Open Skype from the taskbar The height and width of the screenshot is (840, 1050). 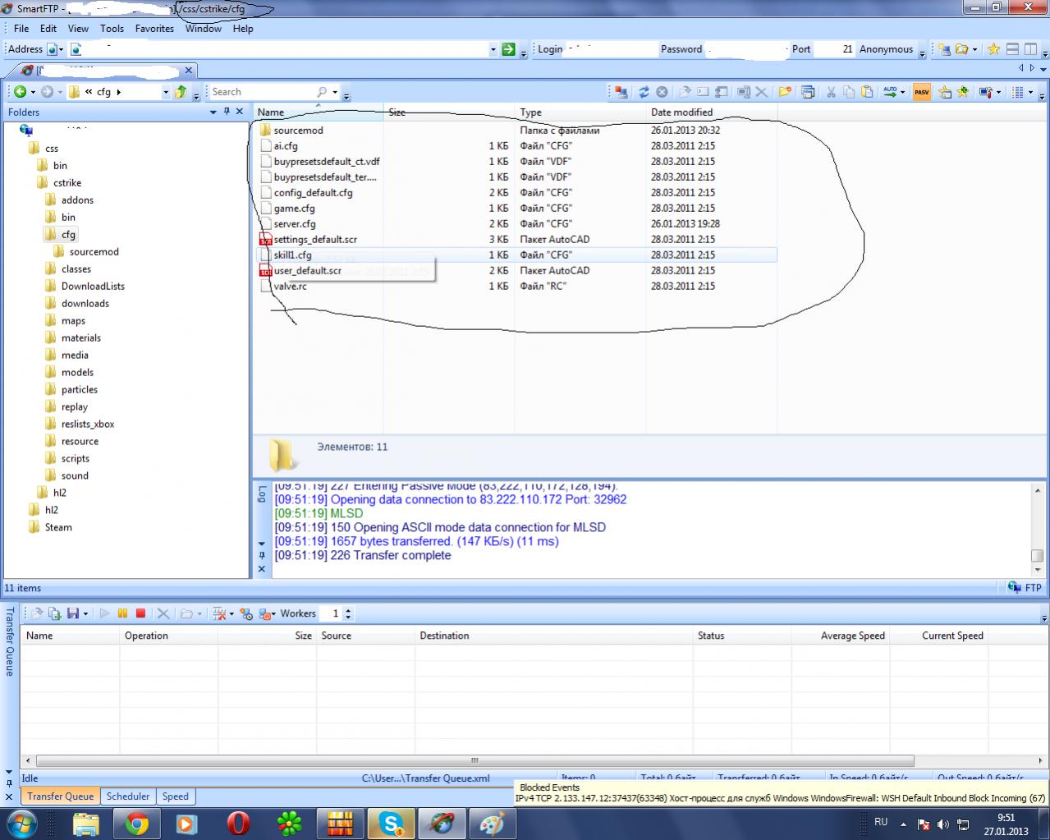391,823
